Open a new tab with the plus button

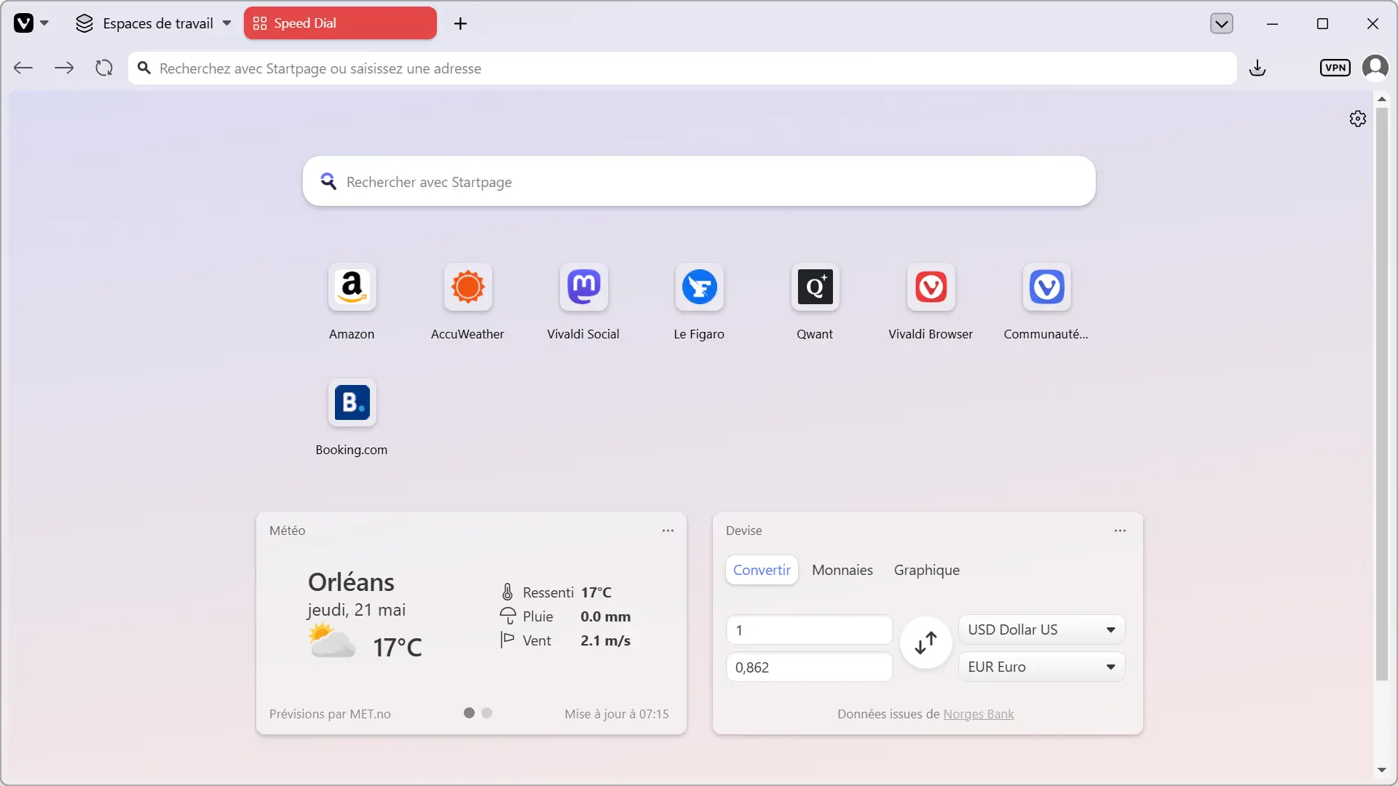(460, 23)
